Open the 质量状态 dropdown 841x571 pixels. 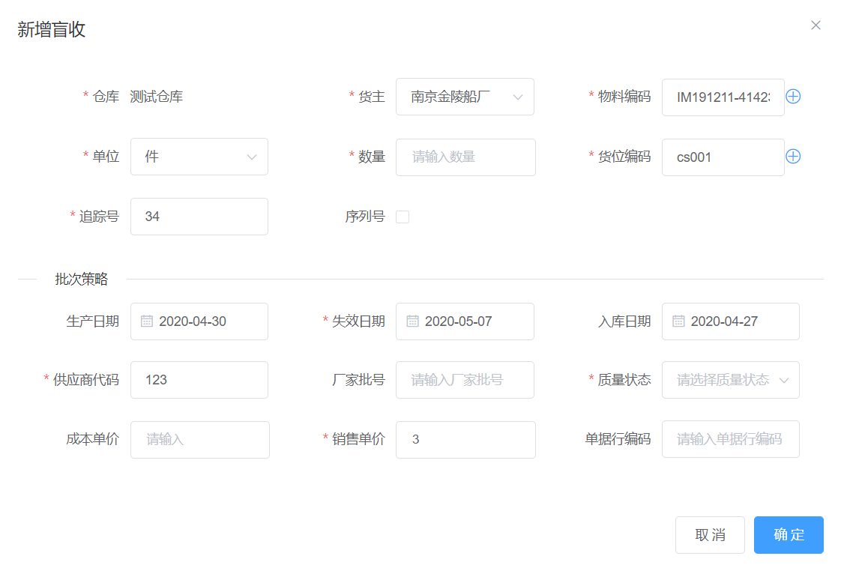click(x=731, y=380)
